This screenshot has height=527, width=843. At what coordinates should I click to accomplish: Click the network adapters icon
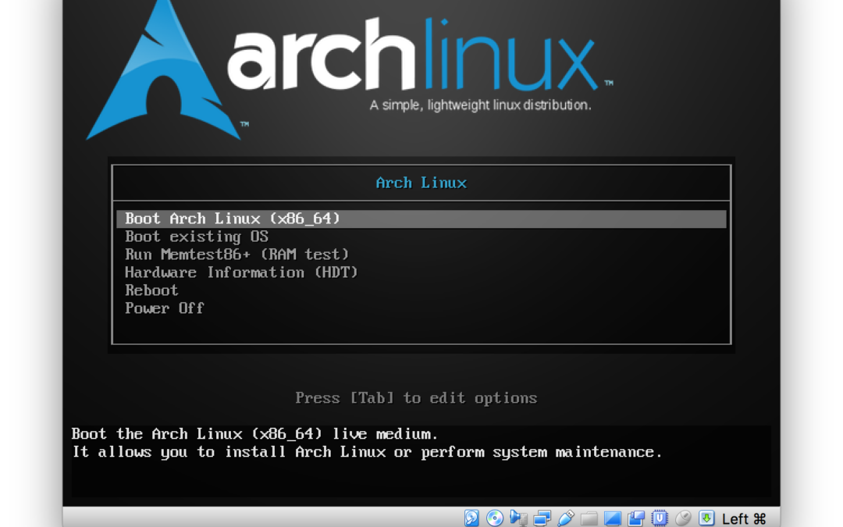[x=542, y=518]
